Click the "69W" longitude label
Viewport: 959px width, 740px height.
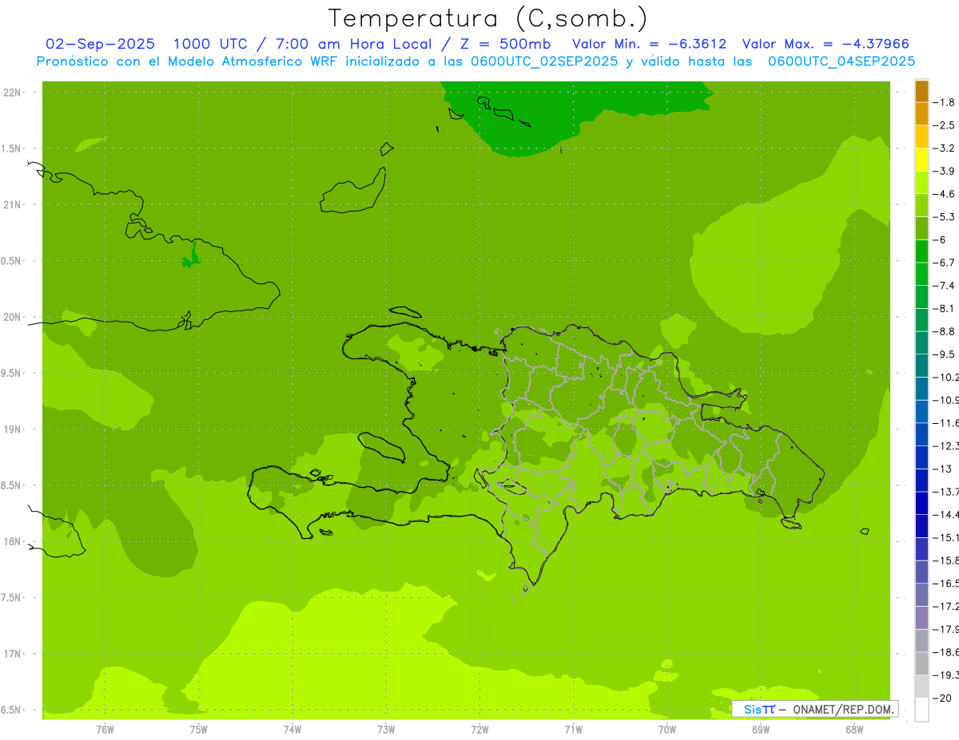(x=760, y=729)
